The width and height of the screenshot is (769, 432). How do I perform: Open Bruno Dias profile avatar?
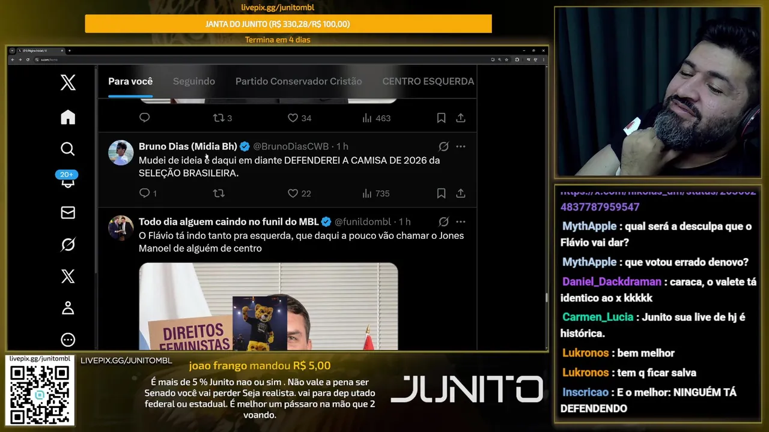(x=121, y=152)
